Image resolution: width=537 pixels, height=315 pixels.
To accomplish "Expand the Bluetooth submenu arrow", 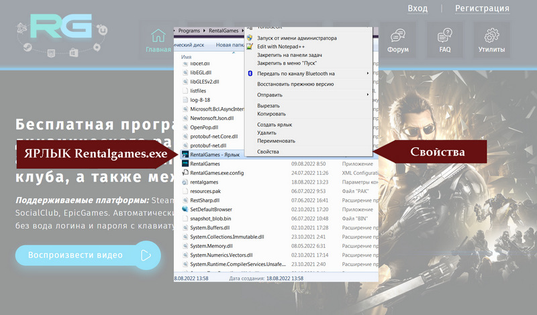I will (x=367, y=74).
